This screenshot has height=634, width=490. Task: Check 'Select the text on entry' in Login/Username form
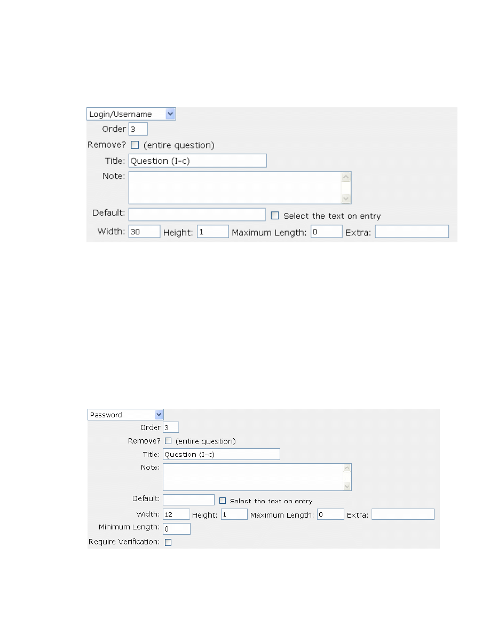(x=275, y=216)
